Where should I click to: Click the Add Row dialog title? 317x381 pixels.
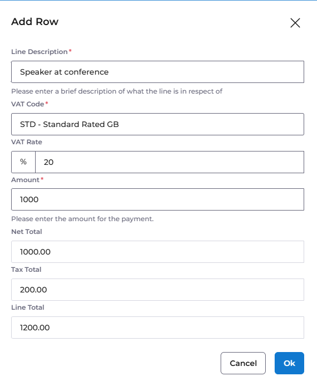[x=35, y=22]
